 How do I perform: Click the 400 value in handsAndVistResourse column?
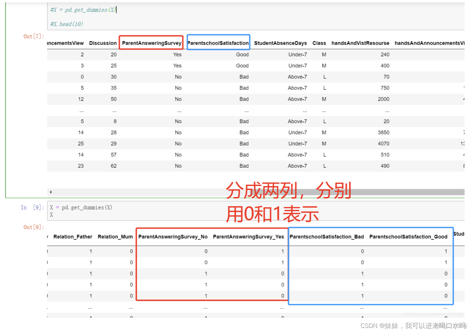click(x=385, y=66)
